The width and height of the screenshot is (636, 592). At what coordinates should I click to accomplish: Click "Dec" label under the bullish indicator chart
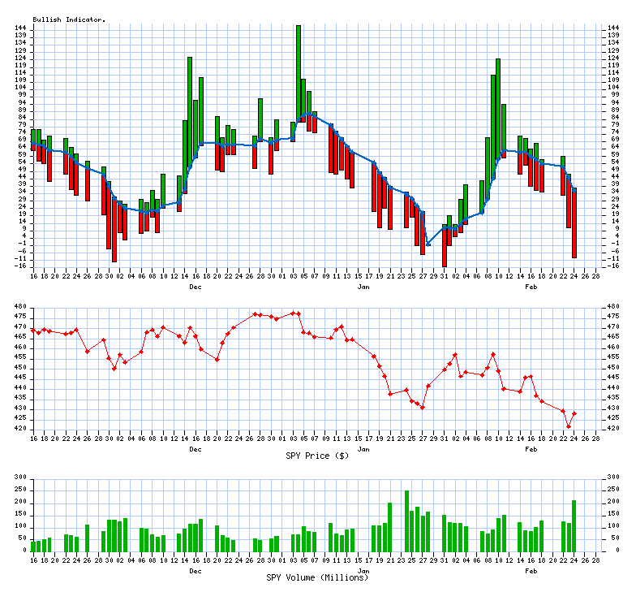pyautogui.click(x=196, y=287)
